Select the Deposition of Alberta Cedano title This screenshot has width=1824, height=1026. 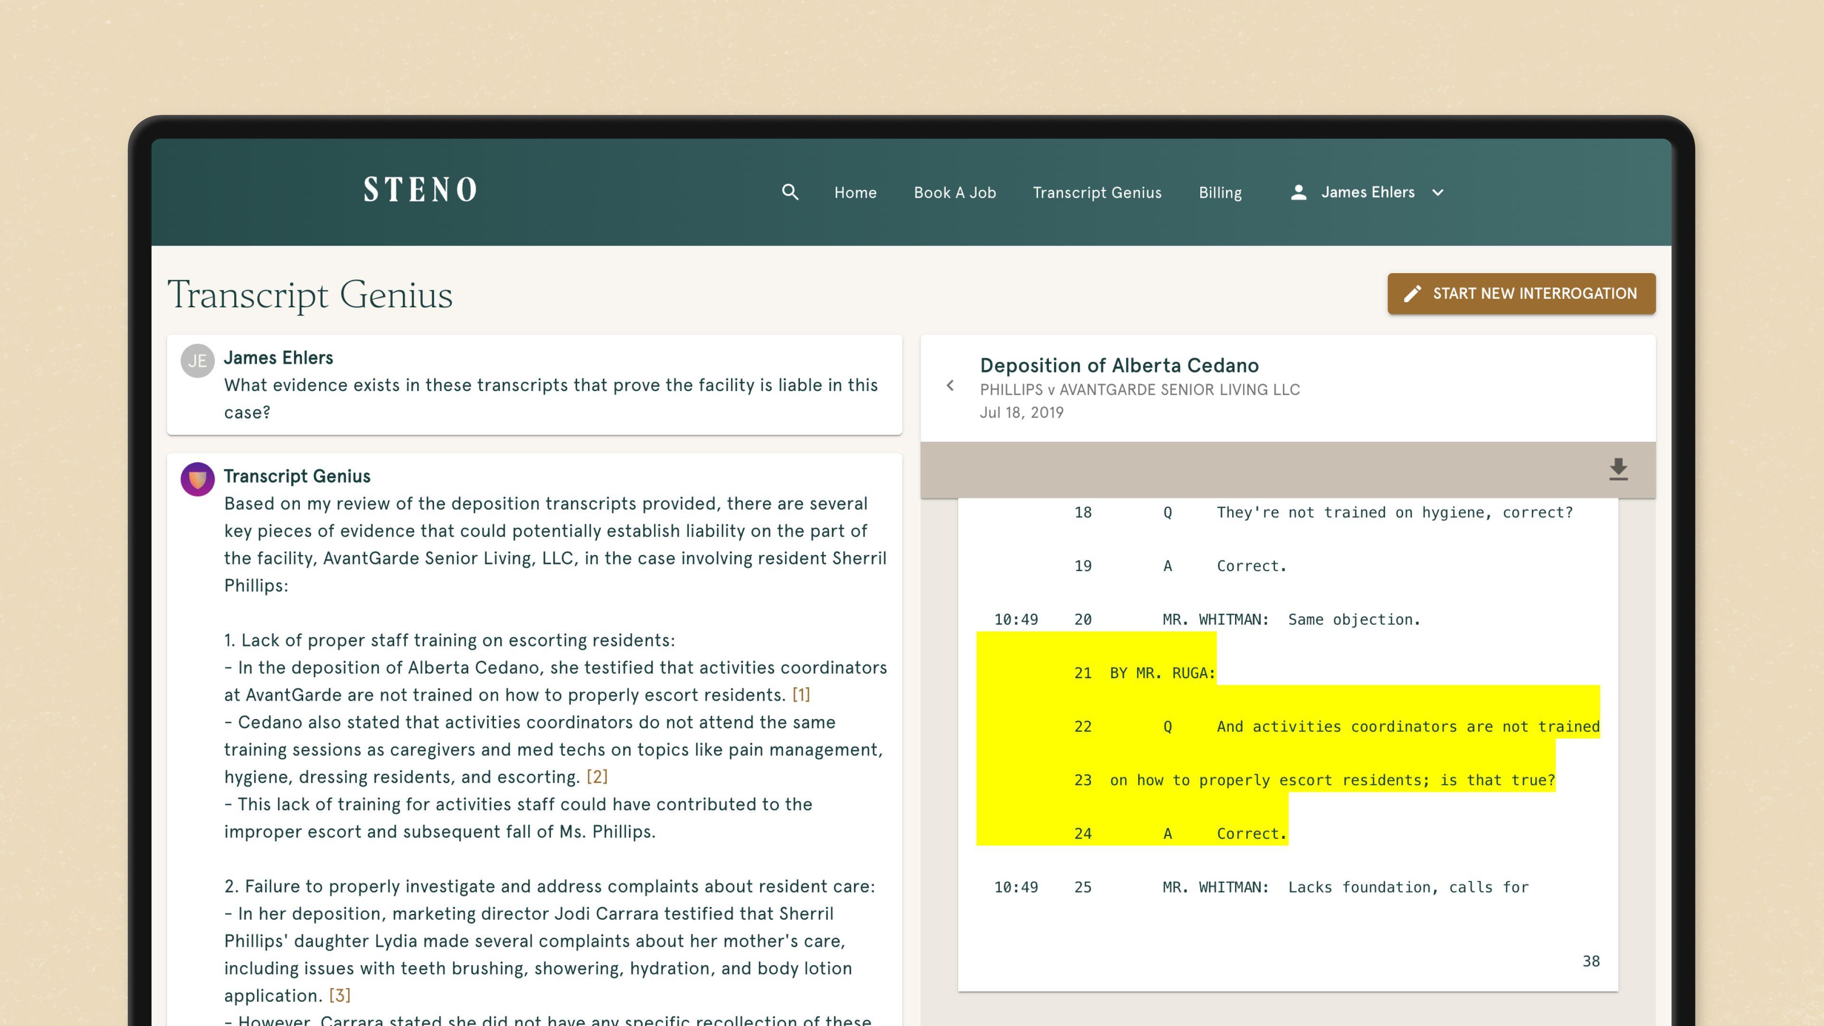pos(1119,365)
